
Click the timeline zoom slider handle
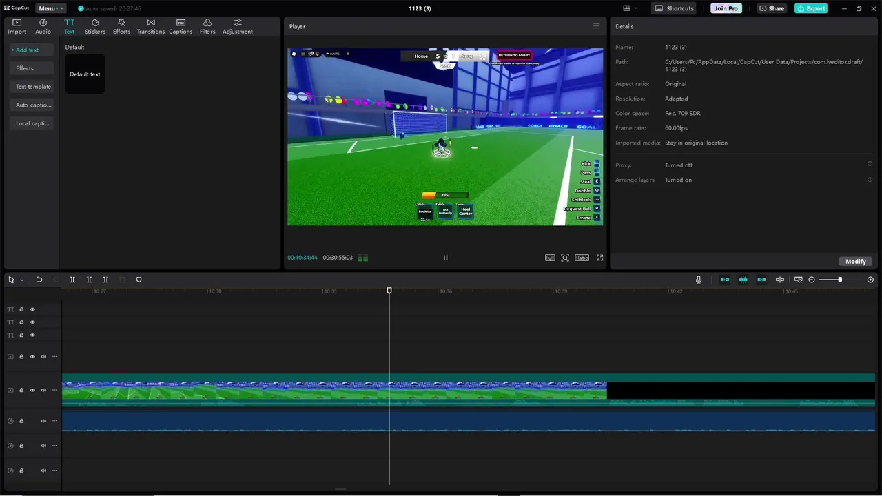[x=840, y=280]
